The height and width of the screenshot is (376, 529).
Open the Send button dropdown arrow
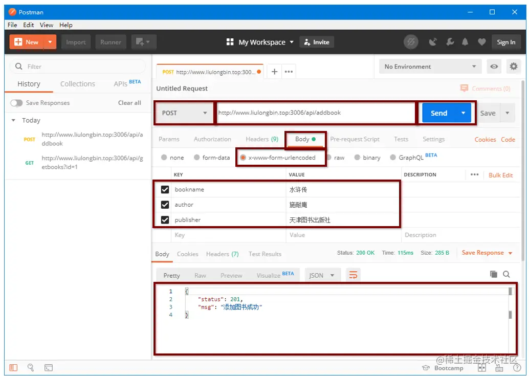tap(463, 113)
